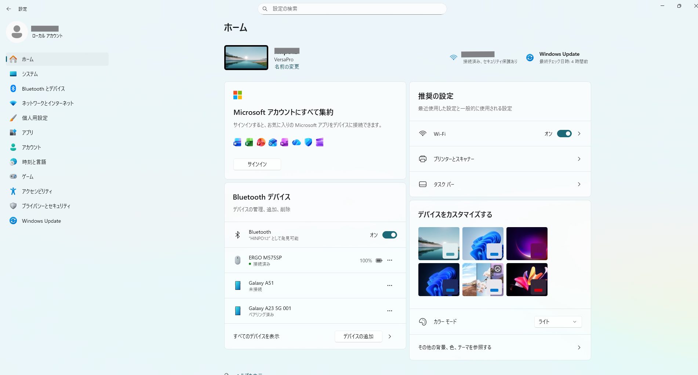Viewport: 698px width, 375px height.
Task: Open プライバシーとセキュリティ in the sidebar
Action: point(46,206)
